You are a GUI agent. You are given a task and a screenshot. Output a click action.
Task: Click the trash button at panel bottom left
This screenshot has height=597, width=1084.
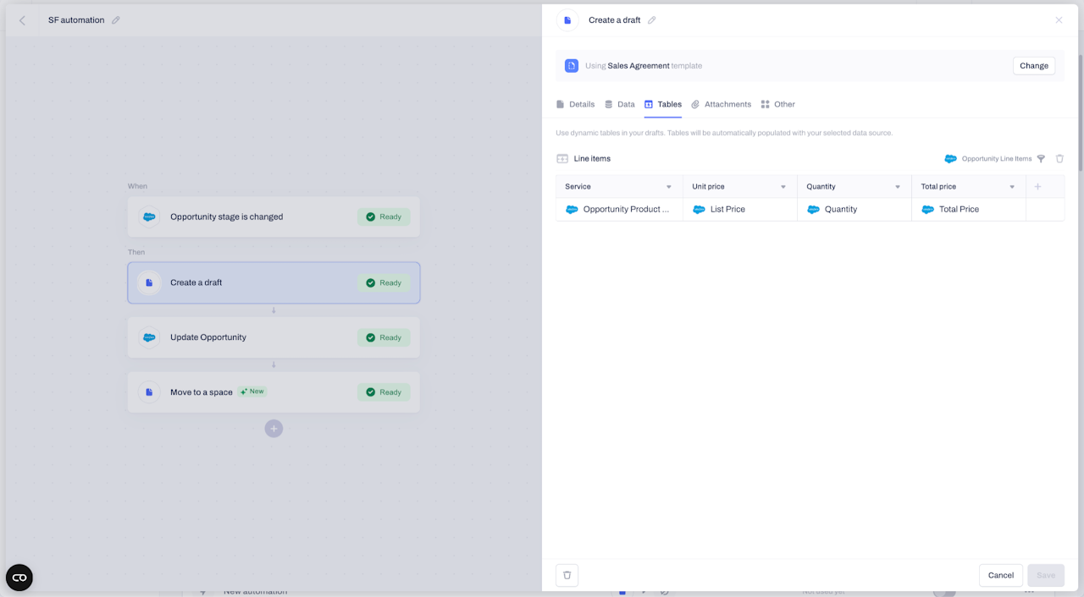pyautogui.click(x=567, y=575)
